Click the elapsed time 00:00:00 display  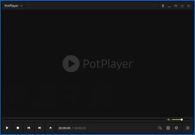tap(64, 128)
